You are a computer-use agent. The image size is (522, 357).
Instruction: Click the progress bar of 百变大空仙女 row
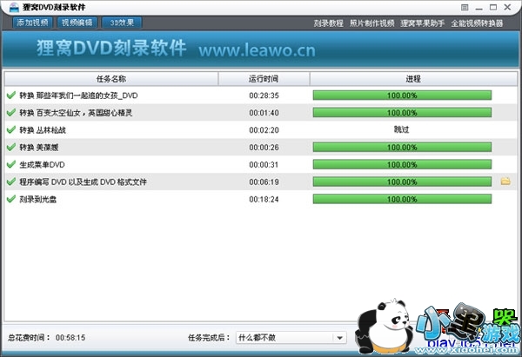click(x=402, y=113)
